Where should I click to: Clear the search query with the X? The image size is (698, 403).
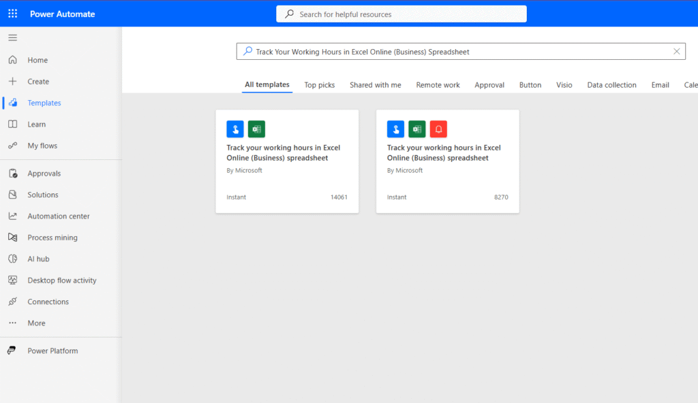point(676,51)
